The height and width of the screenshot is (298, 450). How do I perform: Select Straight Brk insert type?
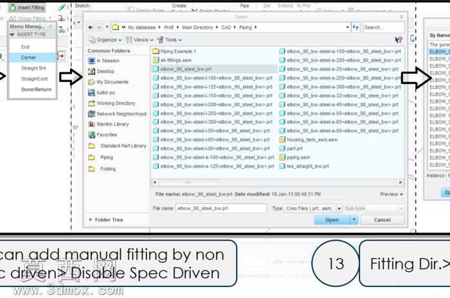33,68
